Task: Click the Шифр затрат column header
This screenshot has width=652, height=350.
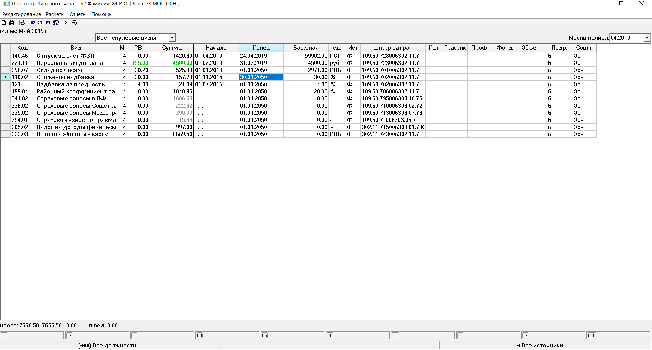Action: (x=393, y=48)
